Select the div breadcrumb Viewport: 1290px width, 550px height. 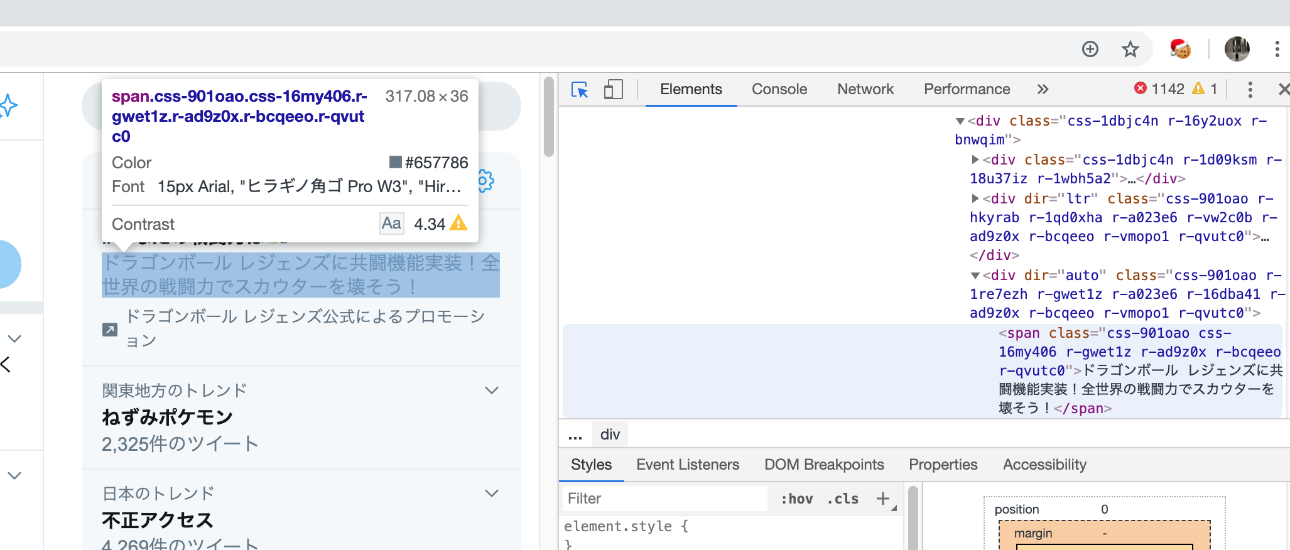pos(610,434)
